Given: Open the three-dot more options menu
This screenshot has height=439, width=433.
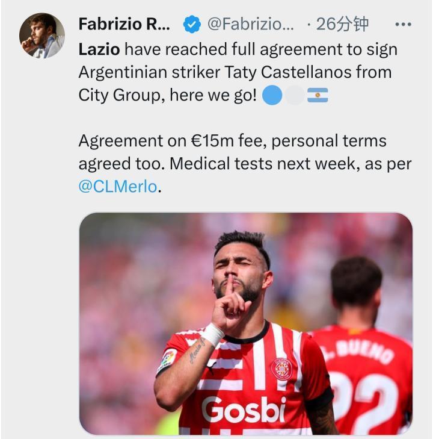Looking at the screenshot, I should (x=403, y=25).
